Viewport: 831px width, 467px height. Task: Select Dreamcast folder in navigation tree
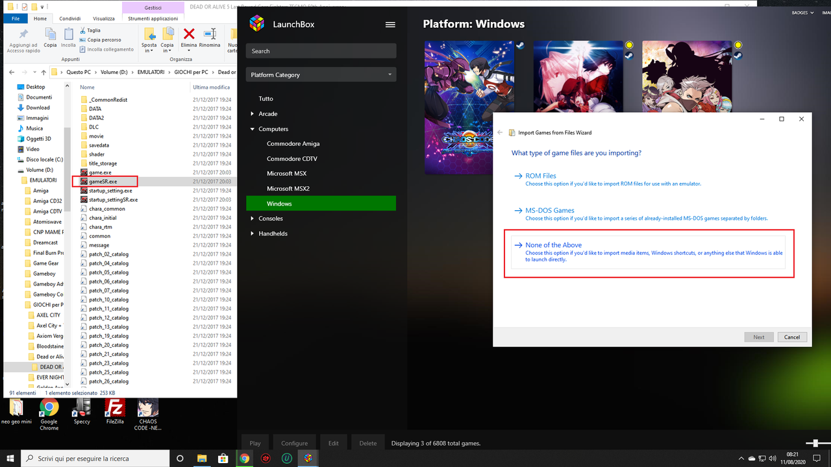45,243
